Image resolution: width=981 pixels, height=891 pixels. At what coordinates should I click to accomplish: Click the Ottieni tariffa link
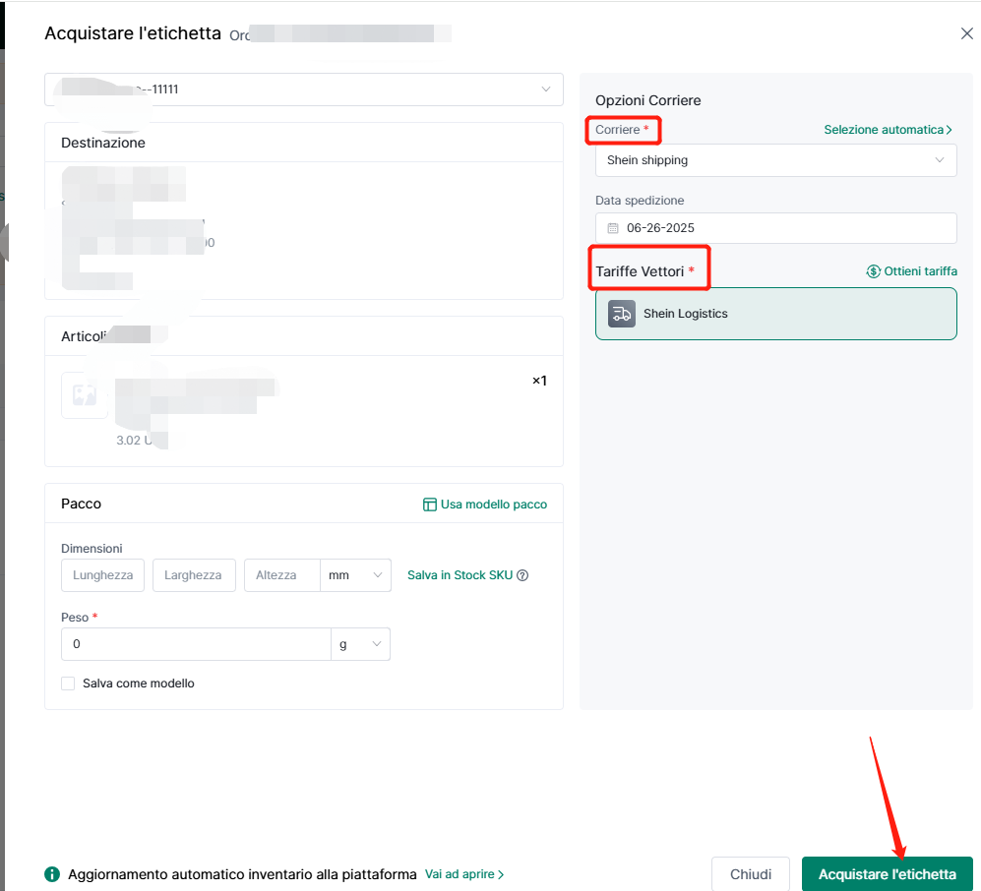click(920, 271)
